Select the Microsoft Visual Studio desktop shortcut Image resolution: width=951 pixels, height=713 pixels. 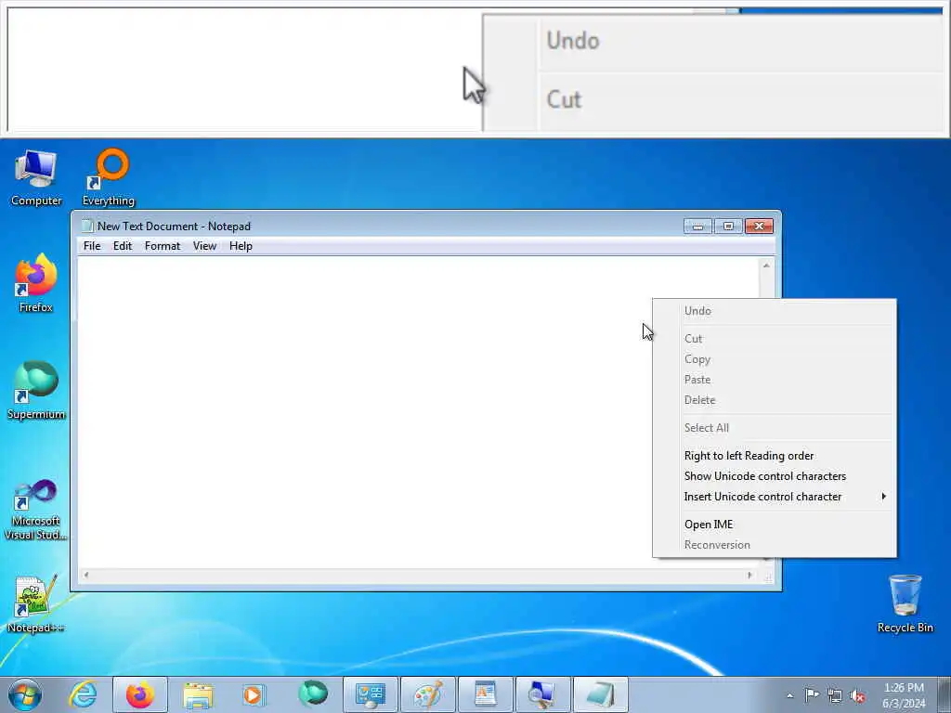36,511
